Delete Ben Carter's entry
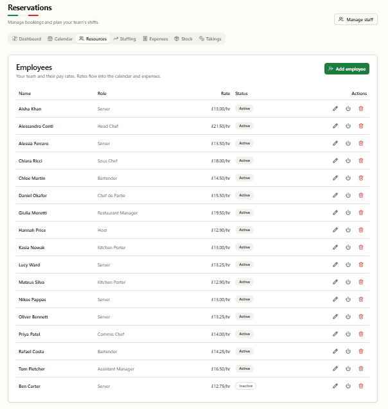 point(361,386)
